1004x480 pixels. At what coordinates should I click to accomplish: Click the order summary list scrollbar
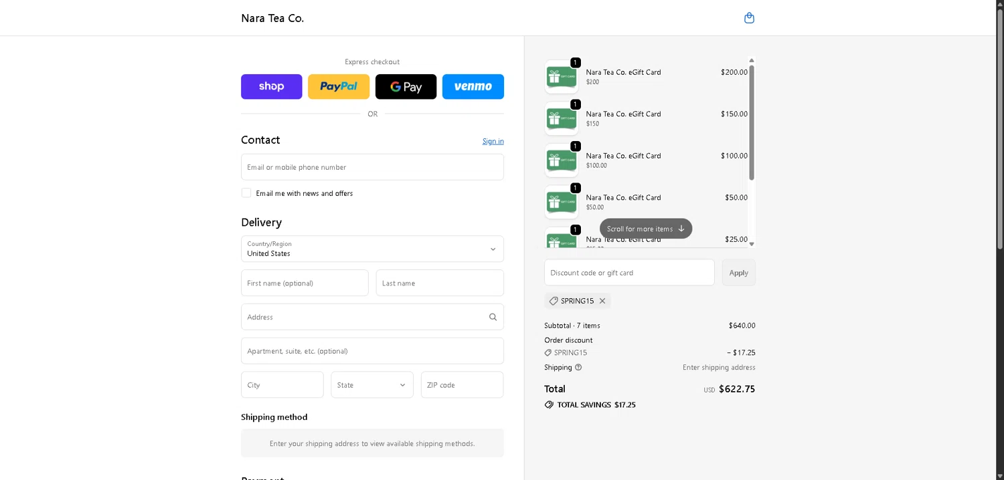tap(752, 123)
